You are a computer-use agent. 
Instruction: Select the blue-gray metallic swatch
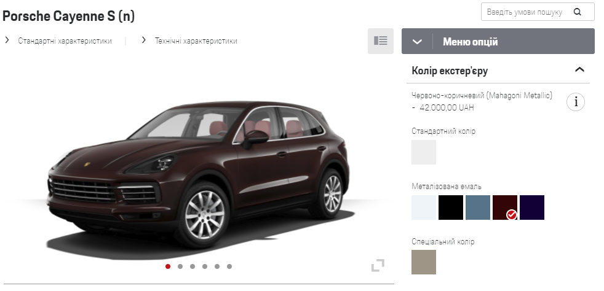point(478,208)
